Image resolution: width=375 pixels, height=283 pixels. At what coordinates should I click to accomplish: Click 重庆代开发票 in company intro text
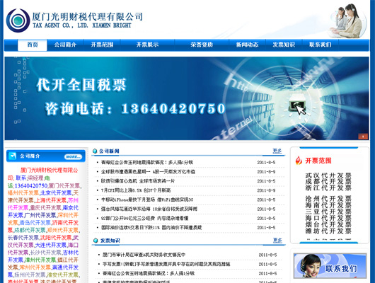pos(46,207)
